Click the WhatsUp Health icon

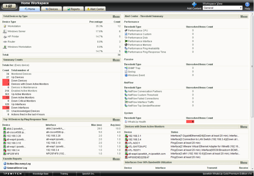coord(126,122)
